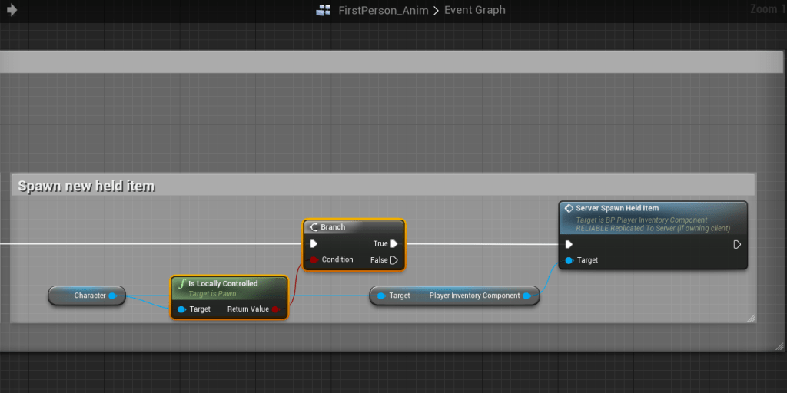Click the Server Spawn Held Item event icon
This screenshot has height=393, width=787.
tap(569, 208)
